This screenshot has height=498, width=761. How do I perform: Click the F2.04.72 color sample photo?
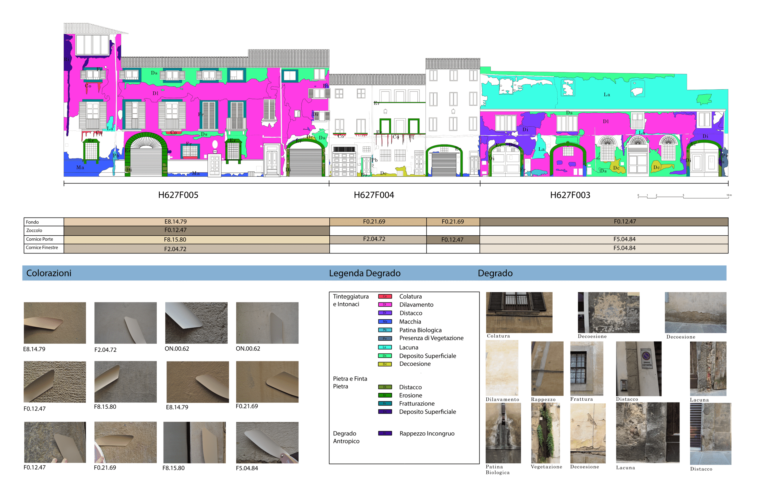coord(125,323)
